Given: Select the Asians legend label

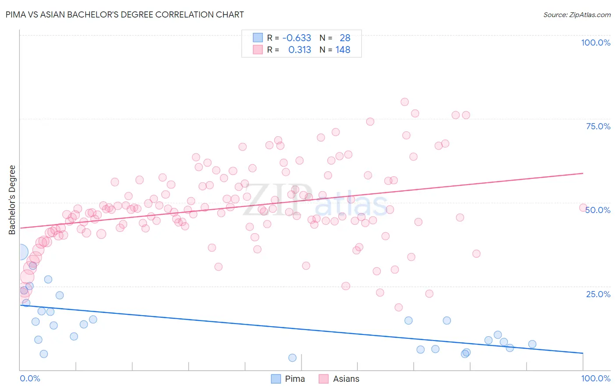Looking at the screenshot, I should pos(346,379).
